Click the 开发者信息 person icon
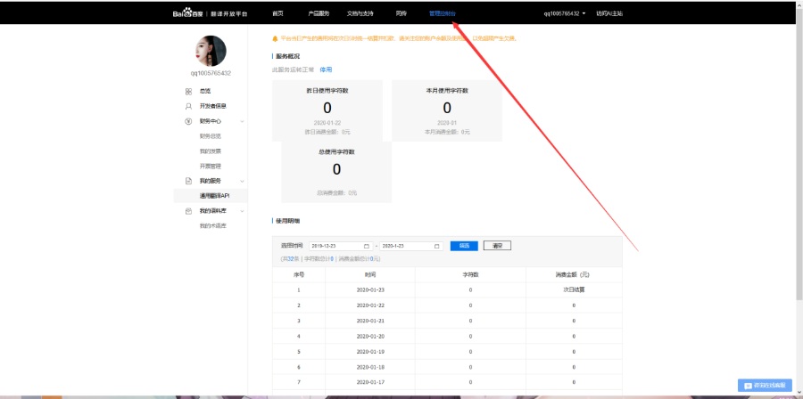The image size is (803, 399). (188, 105)
